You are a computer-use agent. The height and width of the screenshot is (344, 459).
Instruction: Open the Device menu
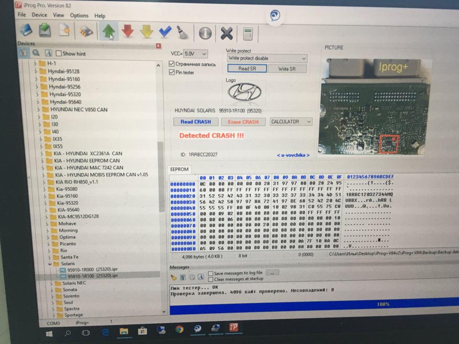tap(39, 15)
